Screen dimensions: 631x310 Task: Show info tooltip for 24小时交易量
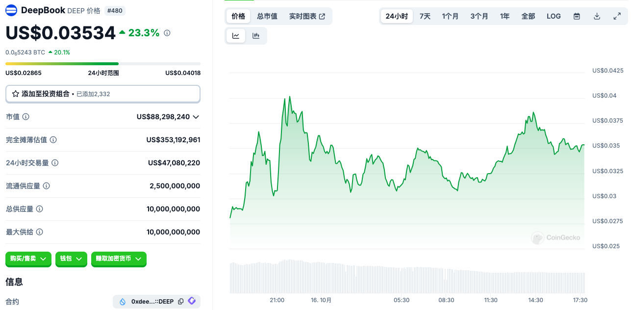pyautogui.click(x=55, y=163)
